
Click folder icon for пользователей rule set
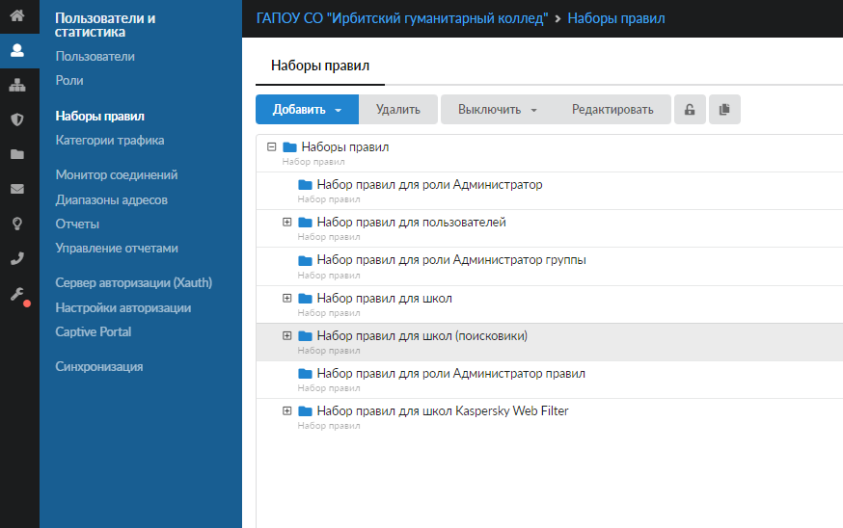[306, 223]
